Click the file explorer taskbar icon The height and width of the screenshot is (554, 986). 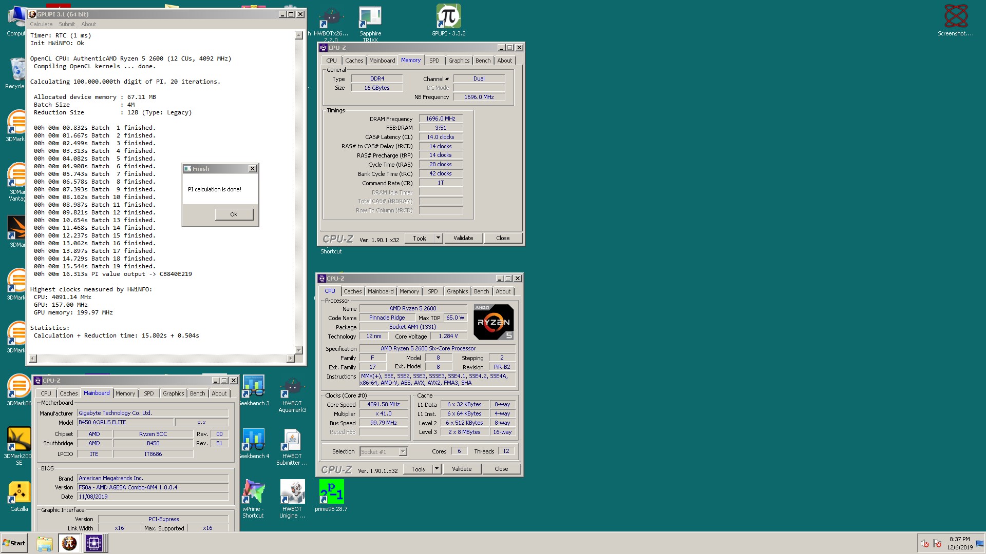tap(45, 543)
